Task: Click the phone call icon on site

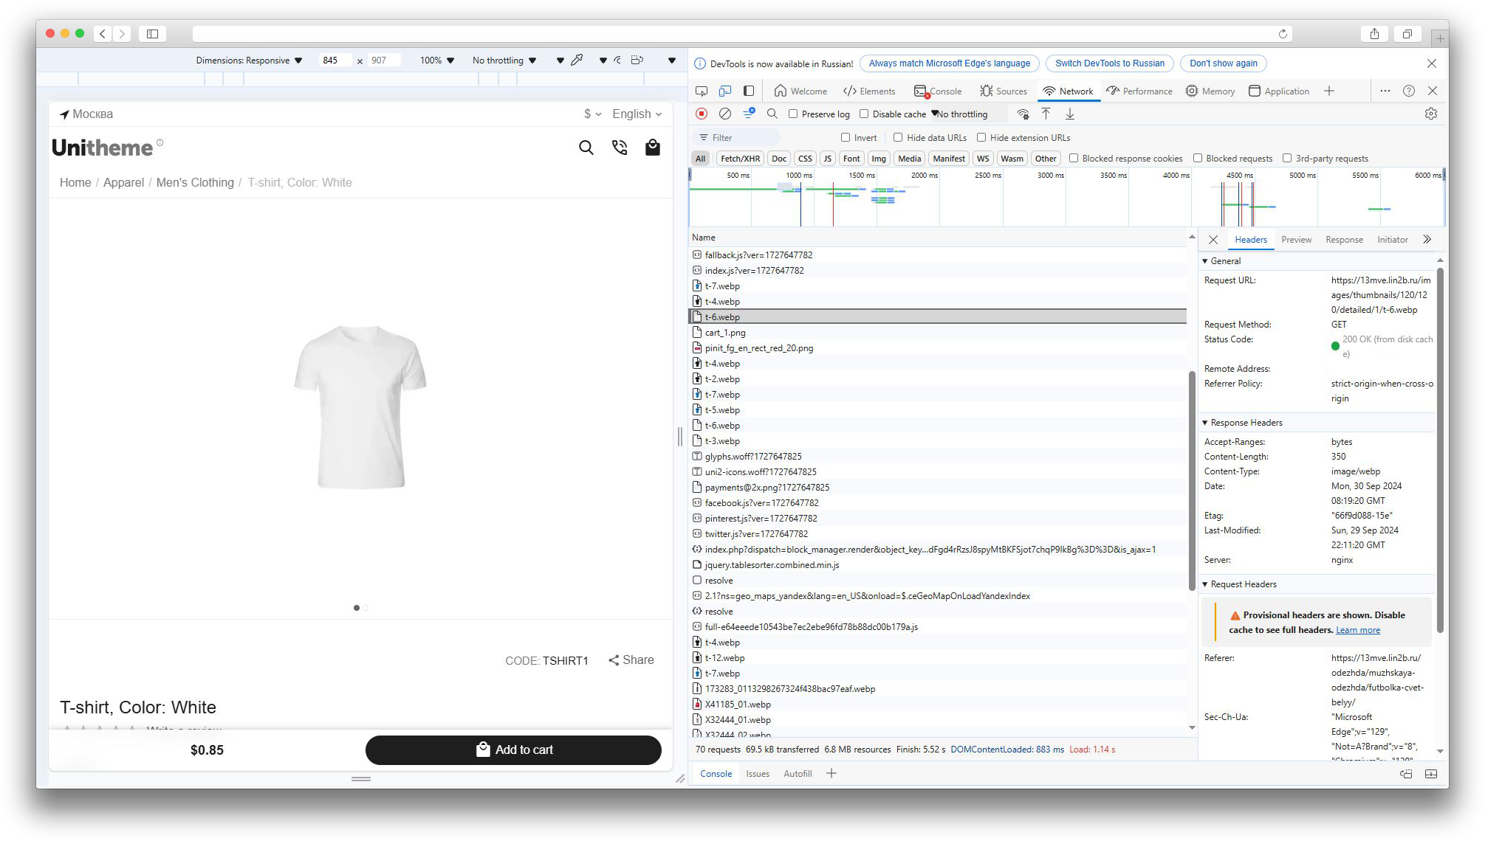Action: pos(620,148)
